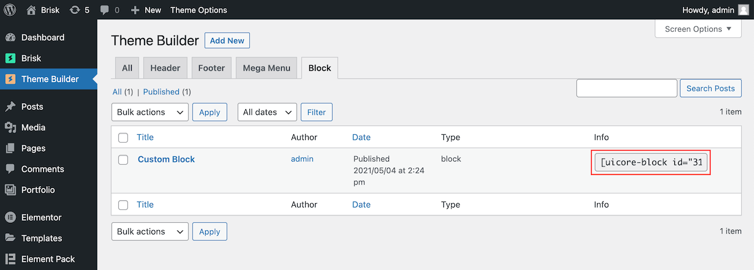
Task: Select the Block tab
Action: [x=320, y=68]
